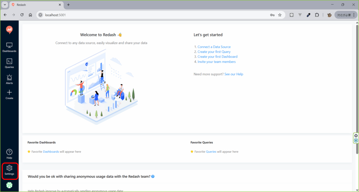This screenshot has width=359, height=192.
Task: Expand the tab search dropdown arrow
Action: coord(5,5)
